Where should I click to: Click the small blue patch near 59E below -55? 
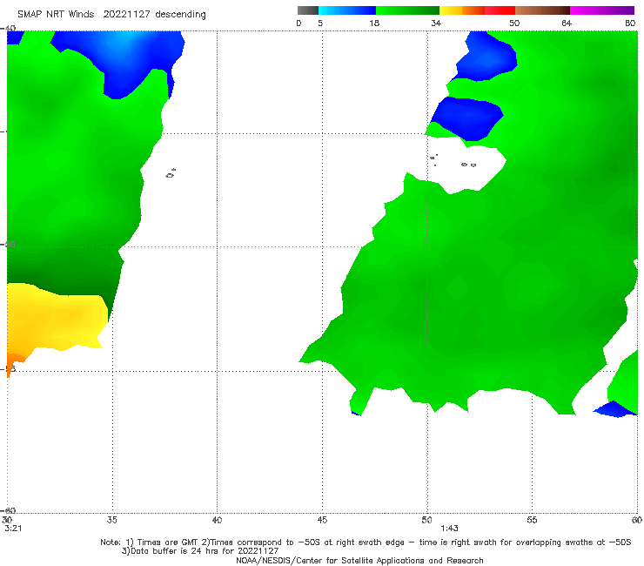tap(614, 409)
